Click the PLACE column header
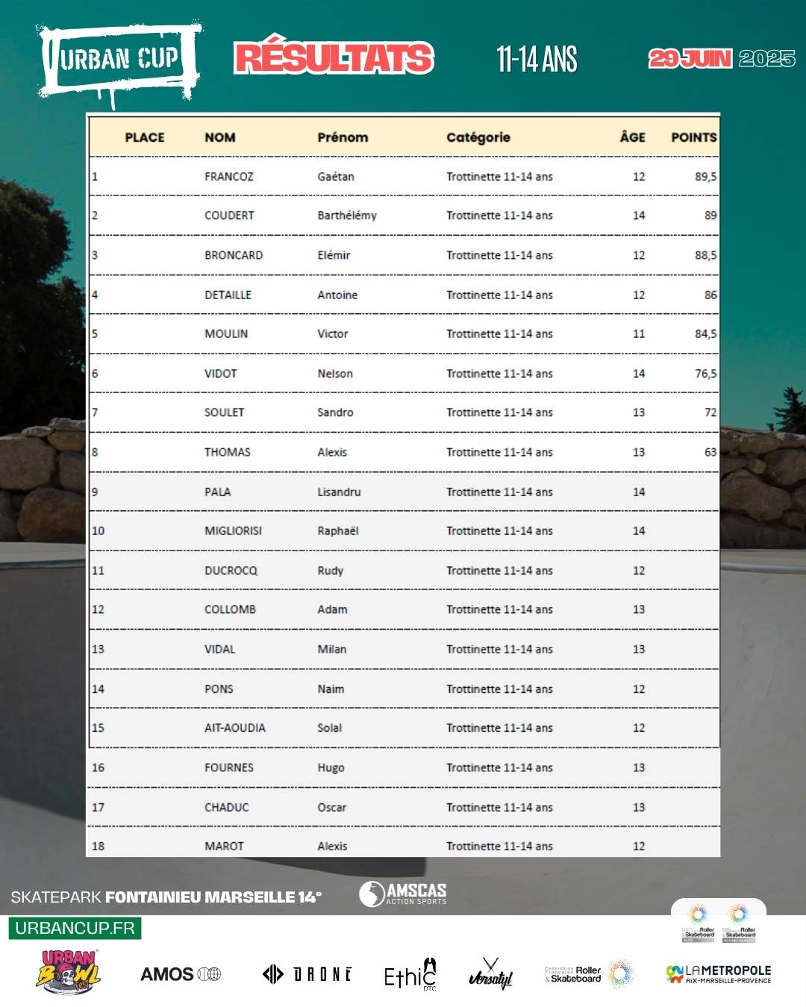Image resolution: width=806 pixels, height=1007 pixels. click(145, 137)
